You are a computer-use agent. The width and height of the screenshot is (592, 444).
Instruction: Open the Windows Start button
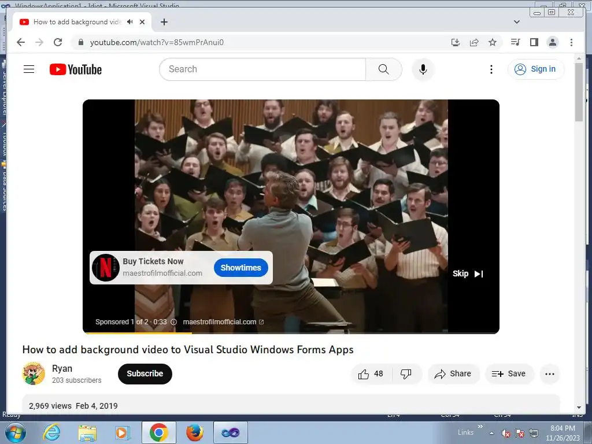pos(16,432)
